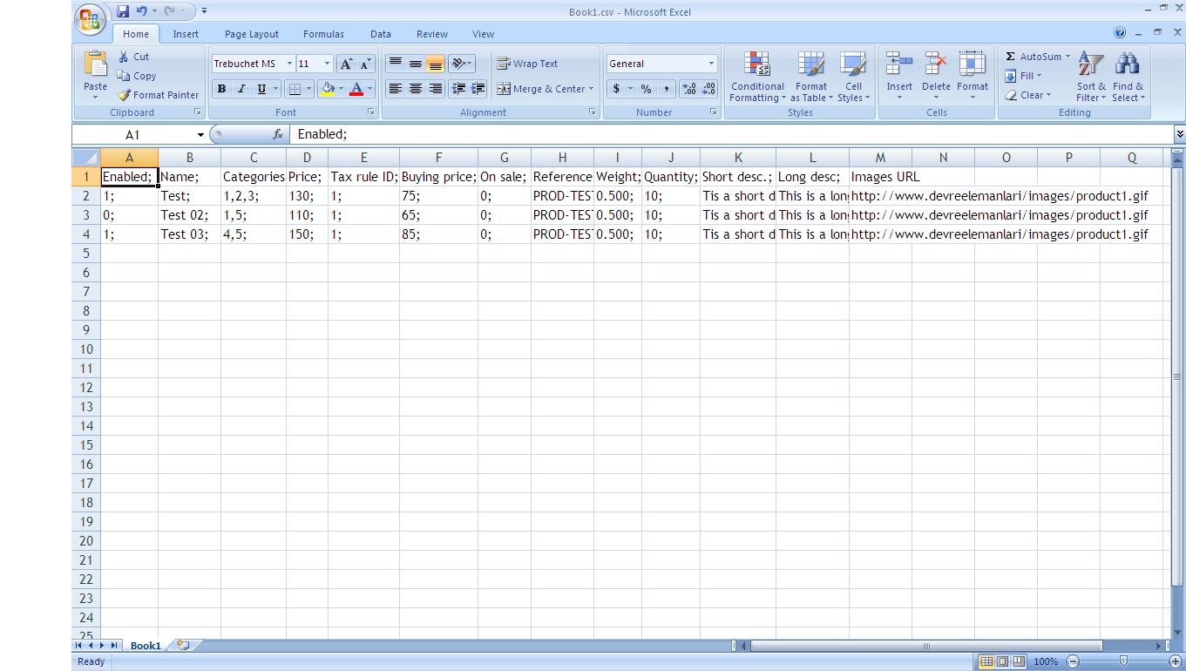The image size is (1186, 671).
Task: Toggle Wrap Text for the cell
Action: [x=527, y=64]
